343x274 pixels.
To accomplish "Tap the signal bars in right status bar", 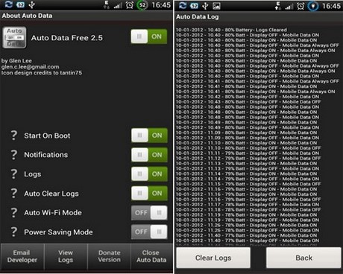I will [x=289, y=7].
